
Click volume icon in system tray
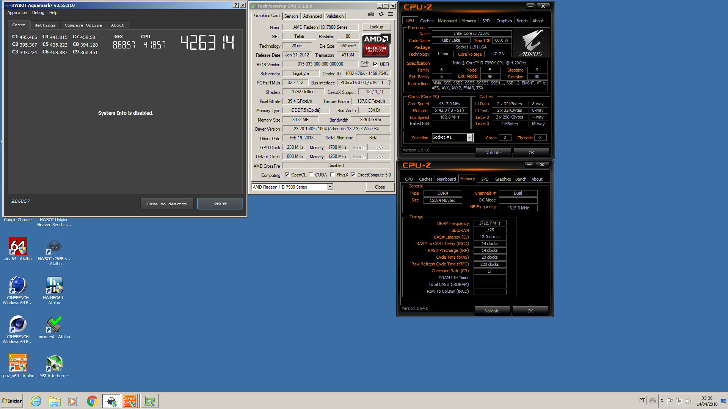click(x=688, y=401)
